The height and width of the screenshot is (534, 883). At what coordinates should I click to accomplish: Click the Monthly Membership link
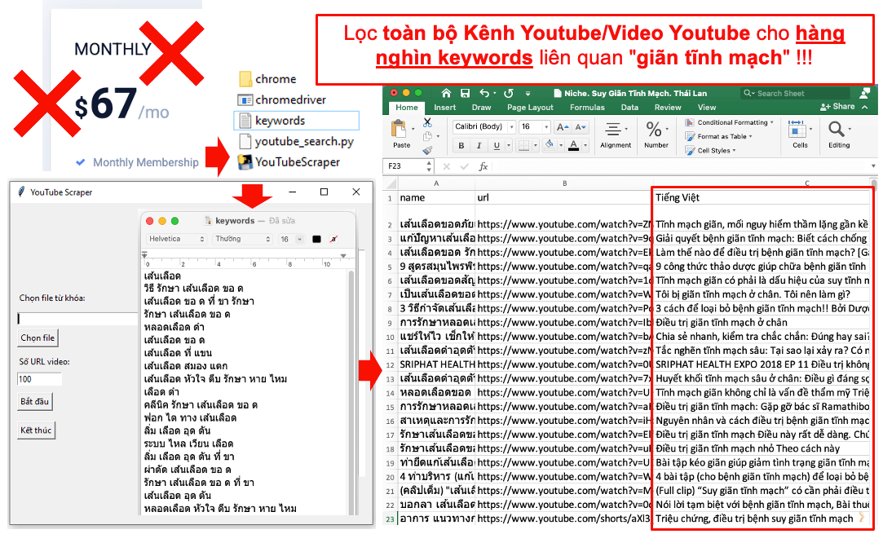click(x=146, y=162)
